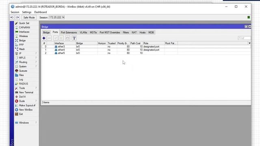Open PPP in sidebar
This screenshot has height=146, width=260.
point(21,45)
